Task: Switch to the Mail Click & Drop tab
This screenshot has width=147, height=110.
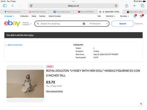Action: [38, 12]
